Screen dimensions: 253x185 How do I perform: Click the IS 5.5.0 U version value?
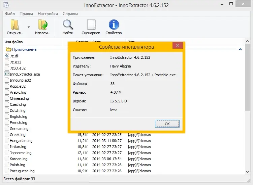(119, 101)
